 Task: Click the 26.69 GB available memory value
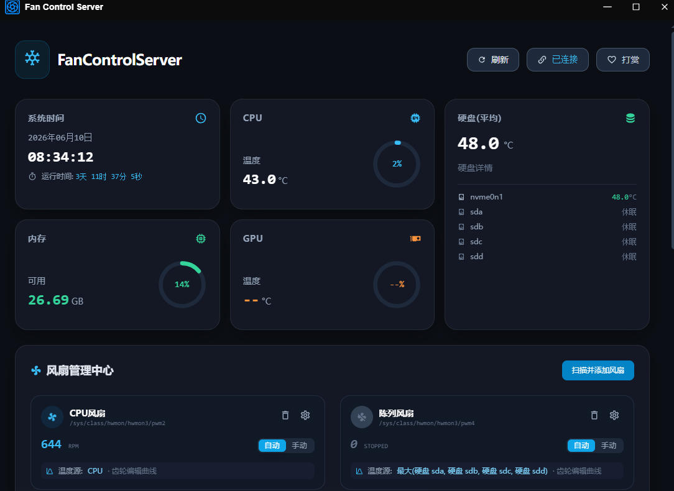(56, 300)
